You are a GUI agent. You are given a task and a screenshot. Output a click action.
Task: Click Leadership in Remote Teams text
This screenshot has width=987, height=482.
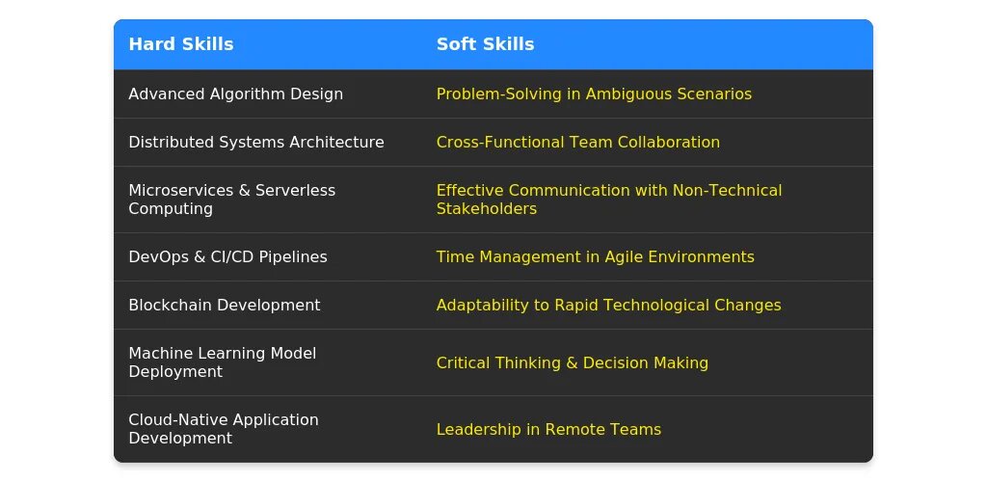coord(548,430)
